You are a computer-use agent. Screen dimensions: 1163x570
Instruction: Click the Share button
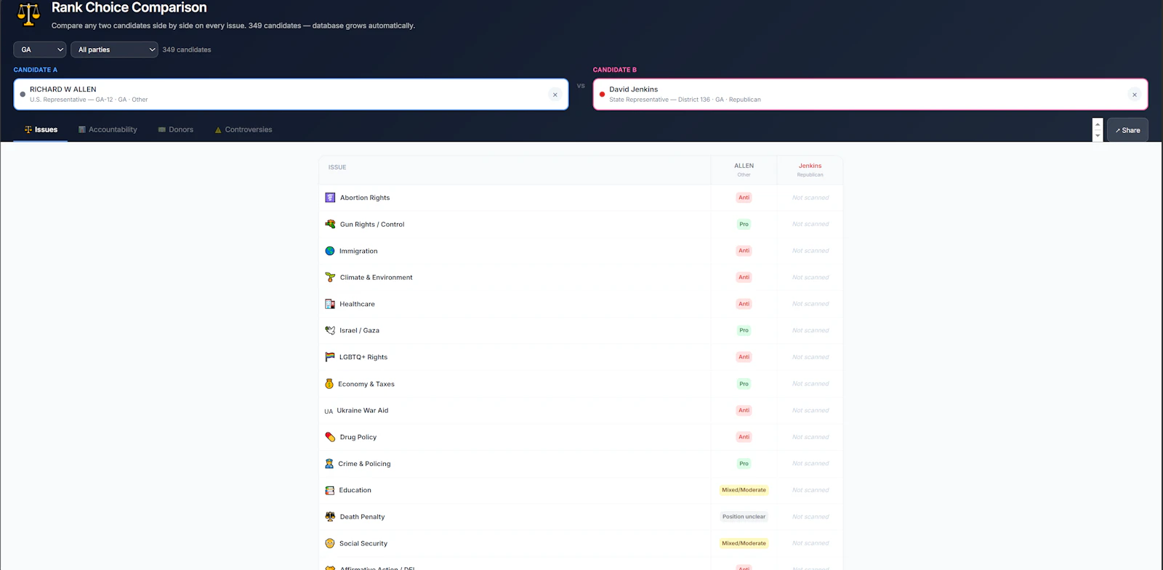(x=1127, y=130)
